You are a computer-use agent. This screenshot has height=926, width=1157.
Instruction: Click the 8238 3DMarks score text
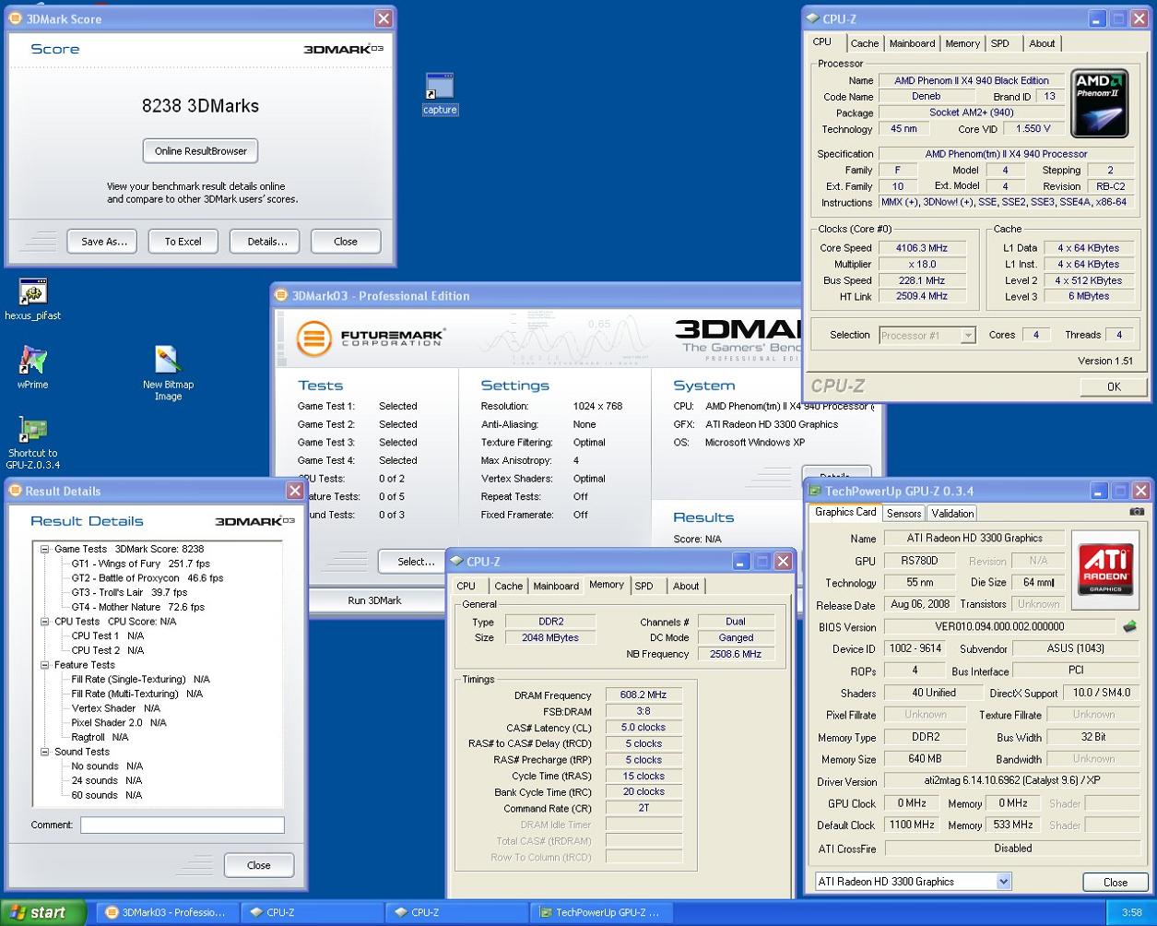pos(200,106)
